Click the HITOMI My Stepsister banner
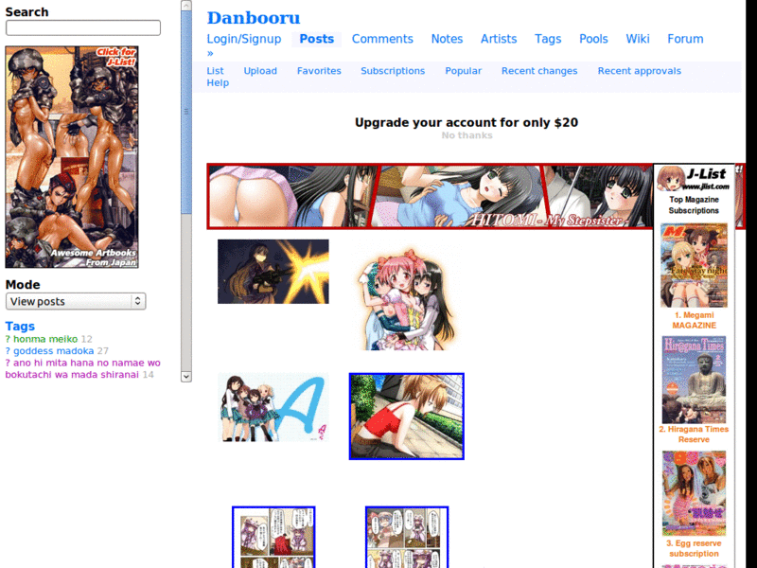The height and width of the screenshot is (568, 757). tap(430, 196)
